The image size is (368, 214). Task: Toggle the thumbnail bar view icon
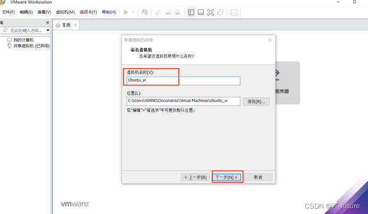[201, 12]
